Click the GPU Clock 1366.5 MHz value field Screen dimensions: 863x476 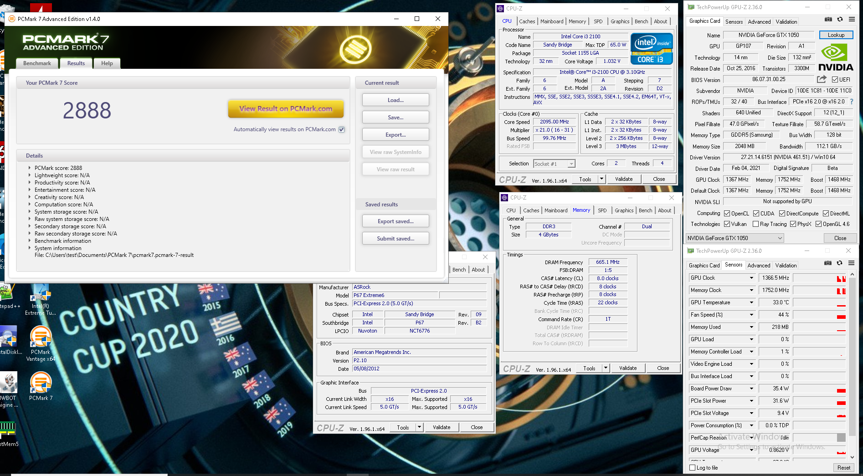tap(775, 278)
